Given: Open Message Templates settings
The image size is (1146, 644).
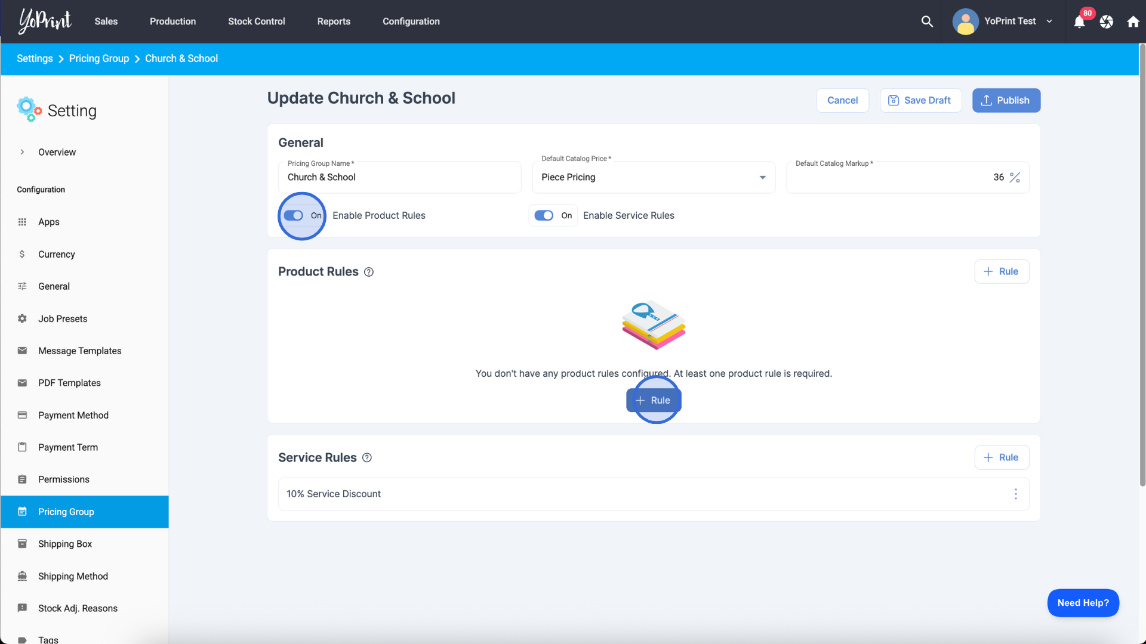Looking at the screenshot, I should pyautogui.click(x=80, y=351).
